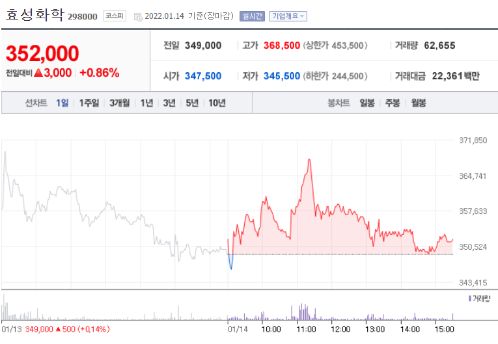The height and width of the screenshot is (344, 498).
Task: Open the 기업개요 dropdown
Action: coord(288,16)
